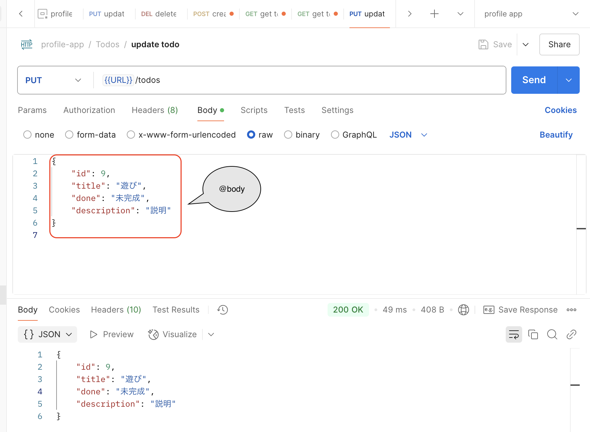Switch to the Params tab

[x=32, y=110]
